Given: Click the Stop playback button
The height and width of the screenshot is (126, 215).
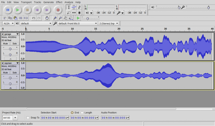Looking at the screenshot, I should [x=27, y=10].
